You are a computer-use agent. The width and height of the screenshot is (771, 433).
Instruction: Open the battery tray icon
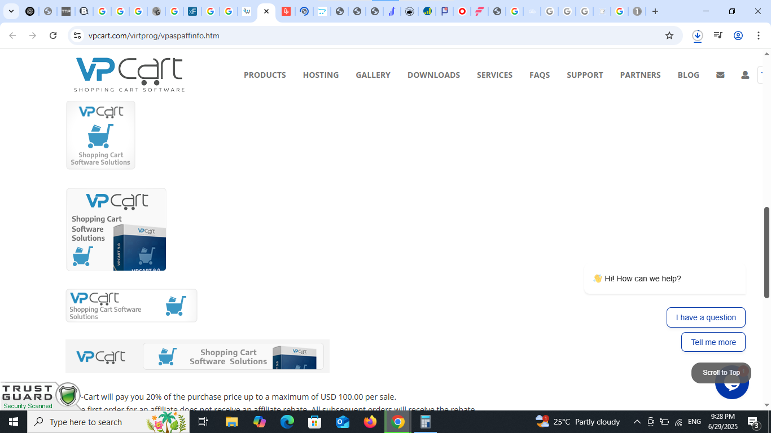pos(664,422)
